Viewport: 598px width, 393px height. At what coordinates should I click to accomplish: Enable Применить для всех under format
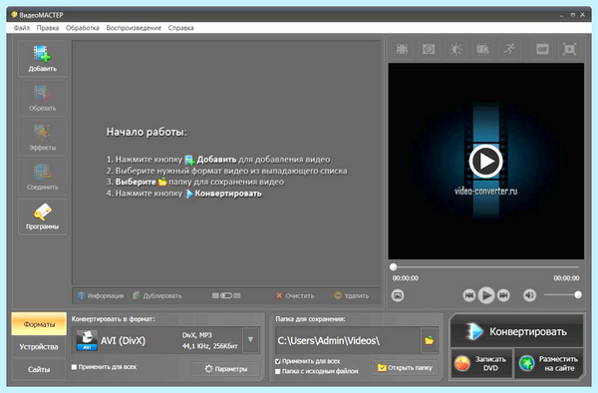coord(104,367)
